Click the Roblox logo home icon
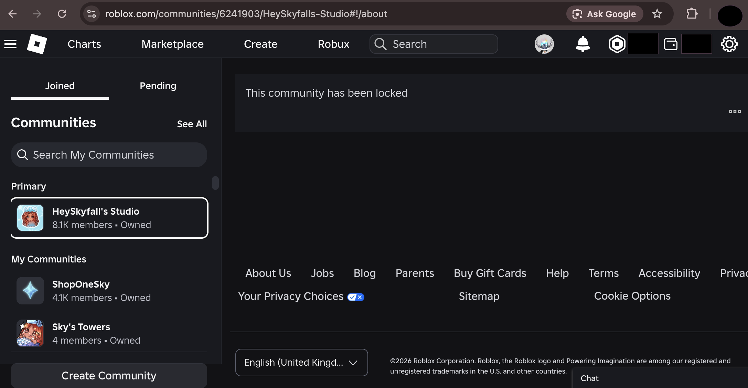Image resolution: width=748 pixels, height=388 pixels. pyautogui.click(x=37, y=44)
